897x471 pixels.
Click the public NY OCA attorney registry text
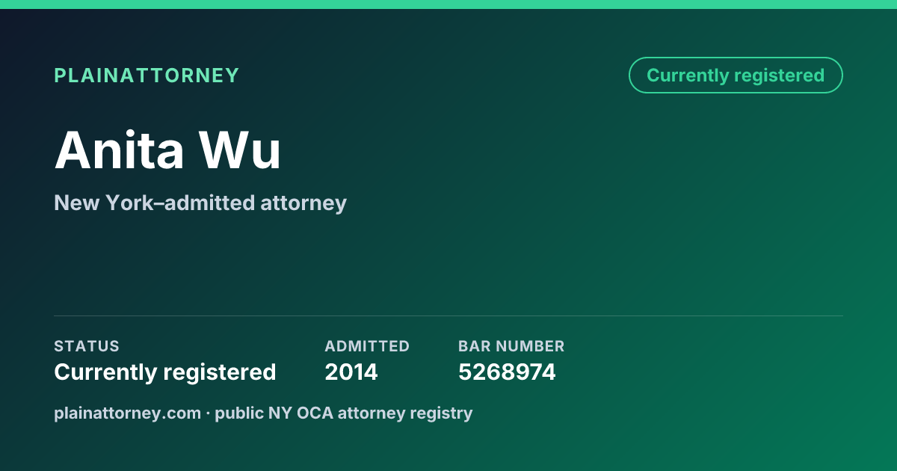point(344,413)
